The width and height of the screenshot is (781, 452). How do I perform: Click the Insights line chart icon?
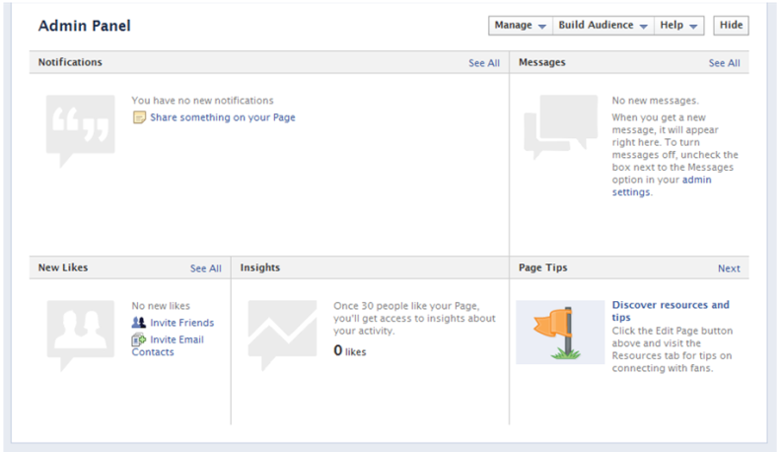coord(282,336)
